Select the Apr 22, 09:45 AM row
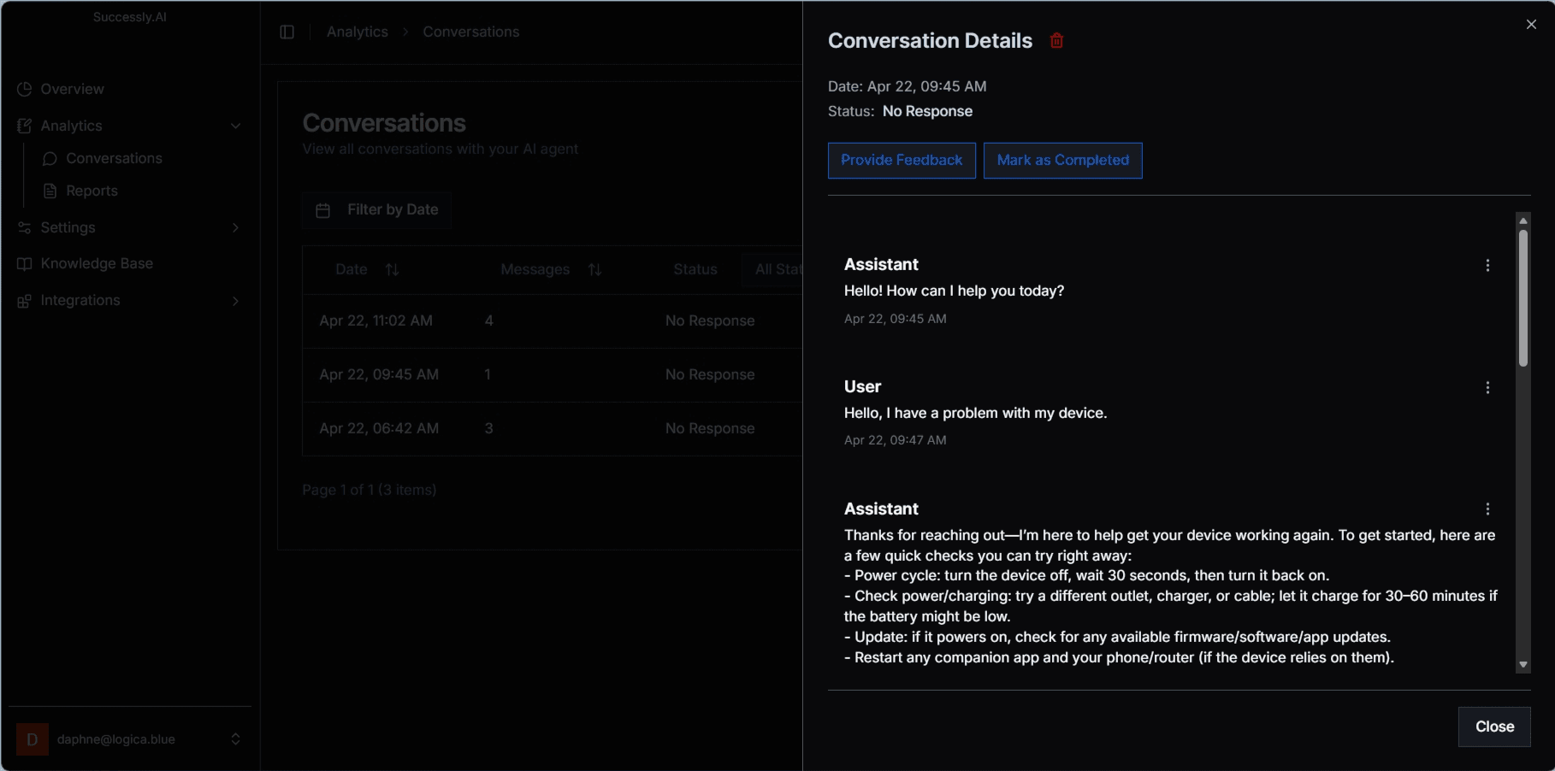 point(553,375)
